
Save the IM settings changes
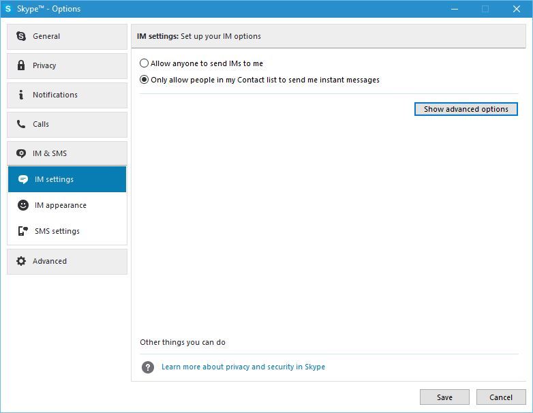point(444,397)
